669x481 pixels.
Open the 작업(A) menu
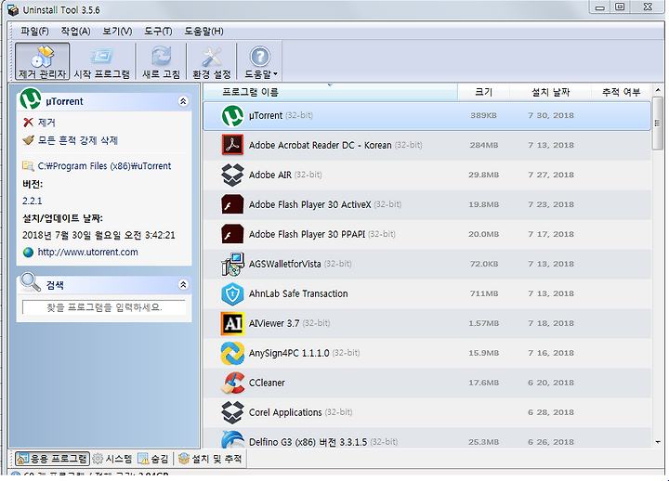[75, 32]
